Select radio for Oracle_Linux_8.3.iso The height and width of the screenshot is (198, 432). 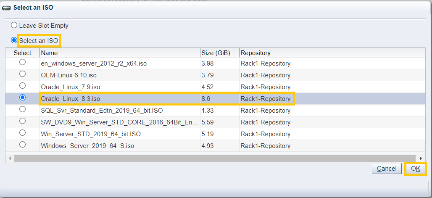pyautogui.click(x=22, y=98)
